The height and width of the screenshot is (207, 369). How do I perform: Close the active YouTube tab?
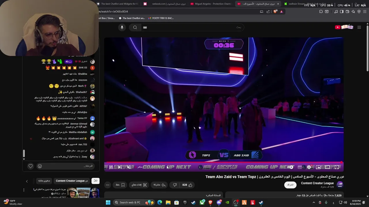[278, 4]
